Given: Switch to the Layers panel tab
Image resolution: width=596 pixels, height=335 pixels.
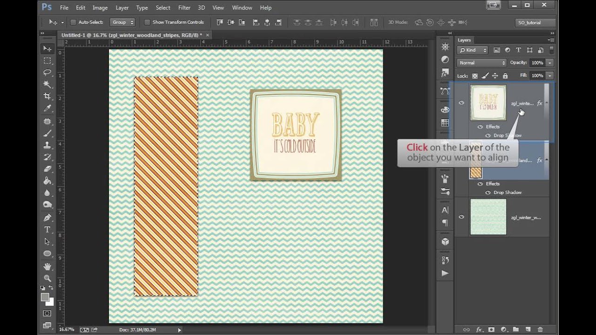Looking at the screenshot, I should pyautogui.click(x=464, y=40).
